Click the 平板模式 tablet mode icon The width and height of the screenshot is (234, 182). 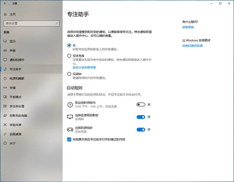[x=5, y=97]
